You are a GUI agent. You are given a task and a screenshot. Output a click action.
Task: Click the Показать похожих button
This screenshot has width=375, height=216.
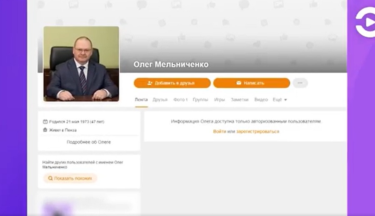pos(70,178)
